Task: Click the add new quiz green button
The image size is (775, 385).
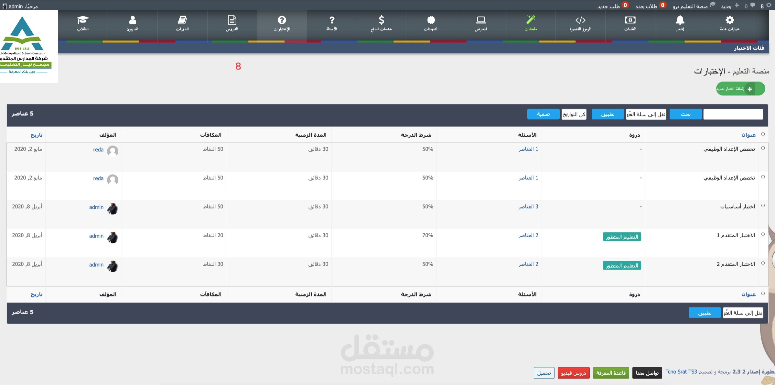Action: tap(740, 89)
